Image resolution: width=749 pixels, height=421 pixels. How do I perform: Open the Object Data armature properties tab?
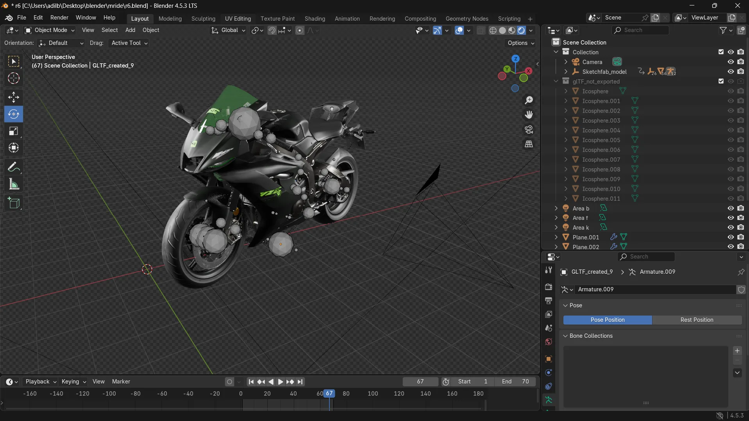(549, 400)
